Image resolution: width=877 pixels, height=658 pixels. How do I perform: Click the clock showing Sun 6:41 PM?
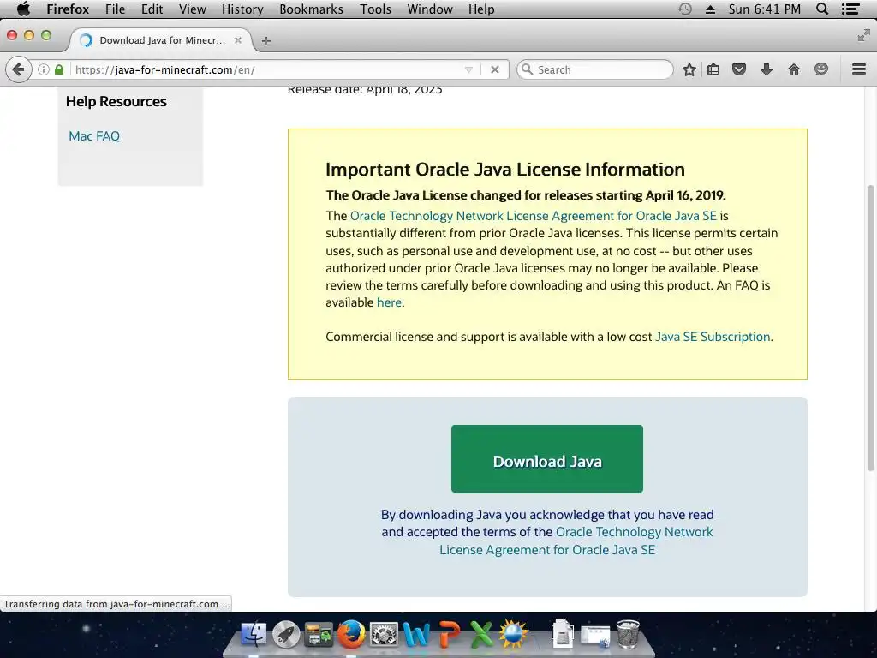(765, 9)
